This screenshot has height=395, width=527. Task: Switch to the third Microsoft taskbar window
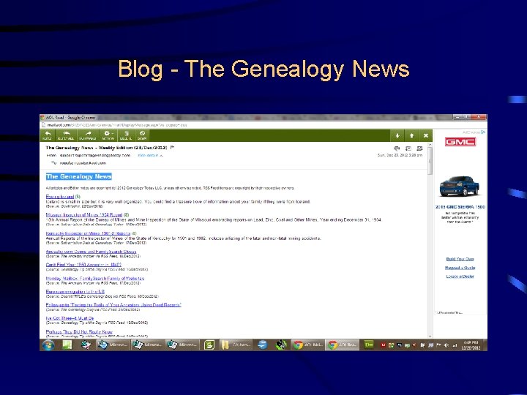(x=182, y=345)
